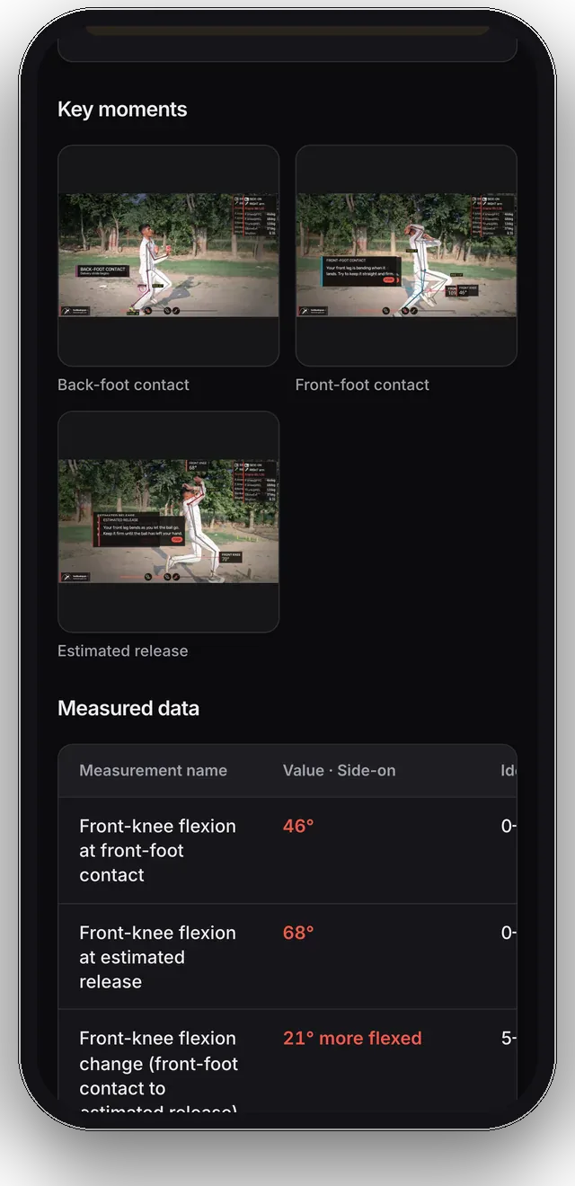Click the 'Front-foot contact' caption

pyautogui.click(x=362, y=385)
